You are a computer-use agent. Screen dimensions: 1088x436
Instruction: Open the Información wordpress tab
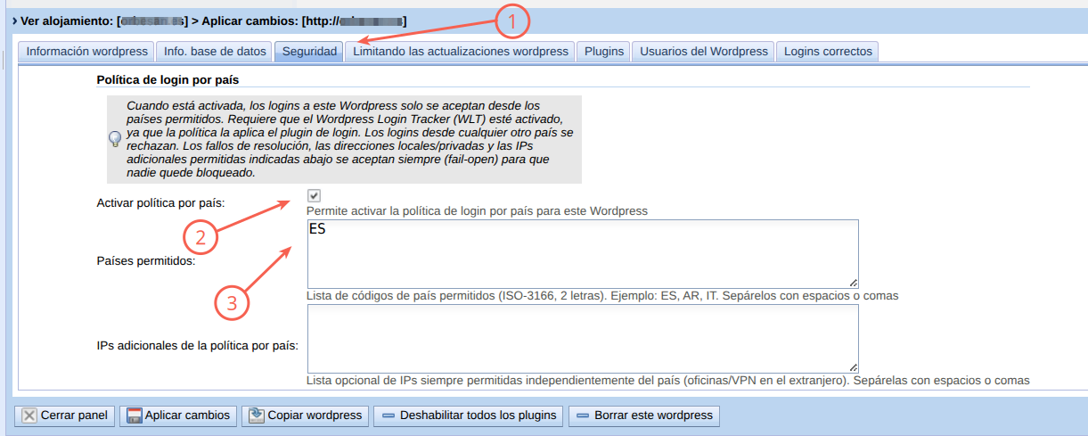tap(86, 52)
